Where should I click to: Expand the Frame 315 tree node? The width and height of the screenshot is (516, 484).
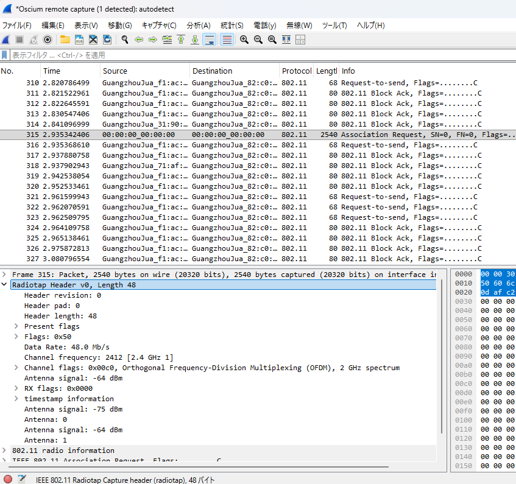click(x=4, y=274)
